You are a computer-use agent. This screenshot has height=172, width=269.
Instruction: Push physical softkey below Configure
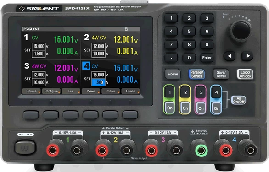pyautogui.click(x=51, y=115)
